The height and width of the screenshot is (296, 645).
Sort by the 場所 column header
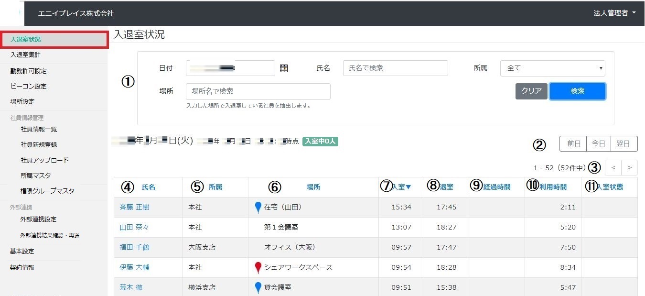click(x=313, y=187)
